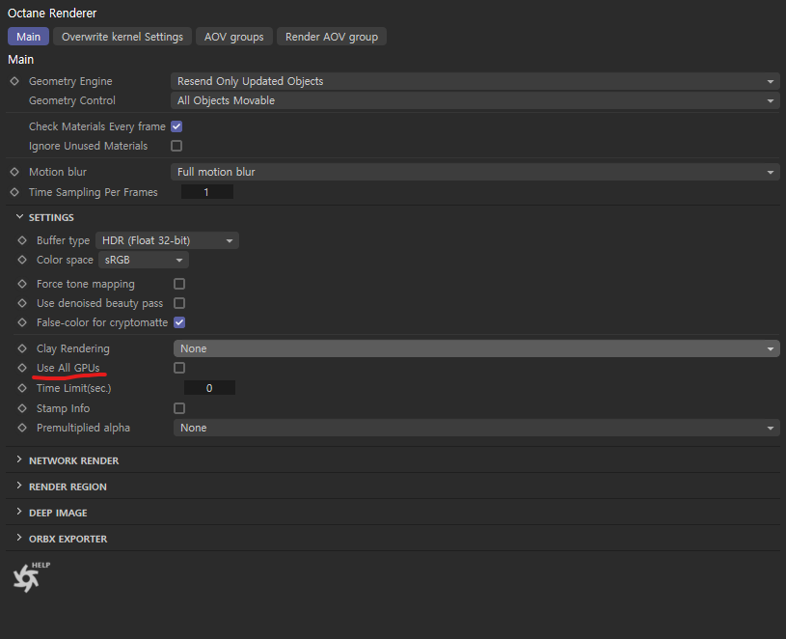786x639 pixels.
Task: Toggle keyframe diamond for False-color for cryptomatte
Action: (22, 322)
